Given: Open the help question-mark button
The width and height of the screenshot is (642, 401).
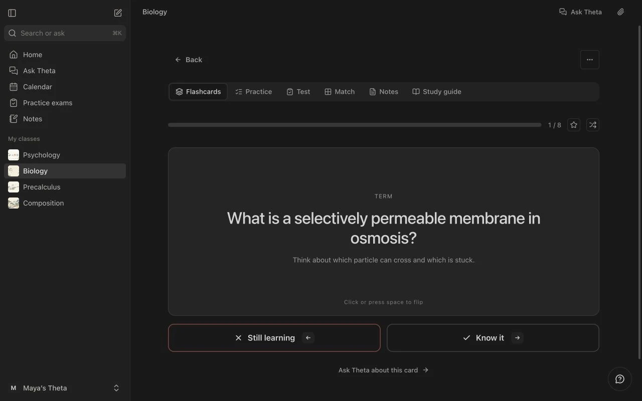Looking at the screenshot, I should [620, 379].
